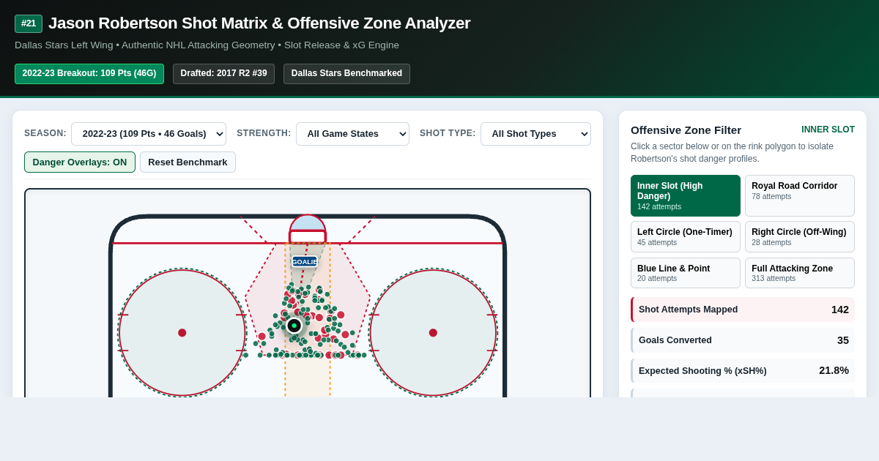Click the Drafted: 2017 R2 #39 badge
The height and width of the screenshot is (461, 879).
[x=223, y=74]
